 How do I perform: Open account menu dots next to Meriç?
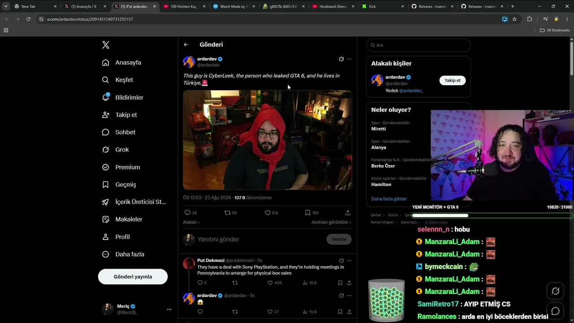click(169, 309)
